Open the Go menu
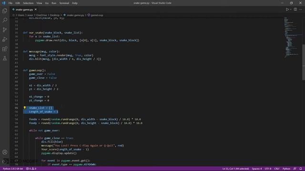 click(x=47, y=3)
